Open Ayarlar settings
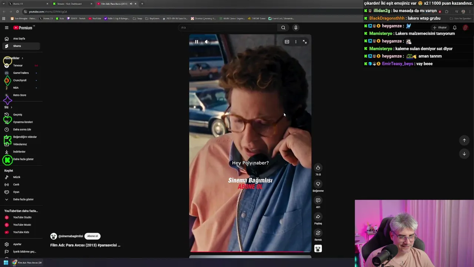The height and width of the screenshot is (267, 474). pyautogui.click(x=21, y=244)
